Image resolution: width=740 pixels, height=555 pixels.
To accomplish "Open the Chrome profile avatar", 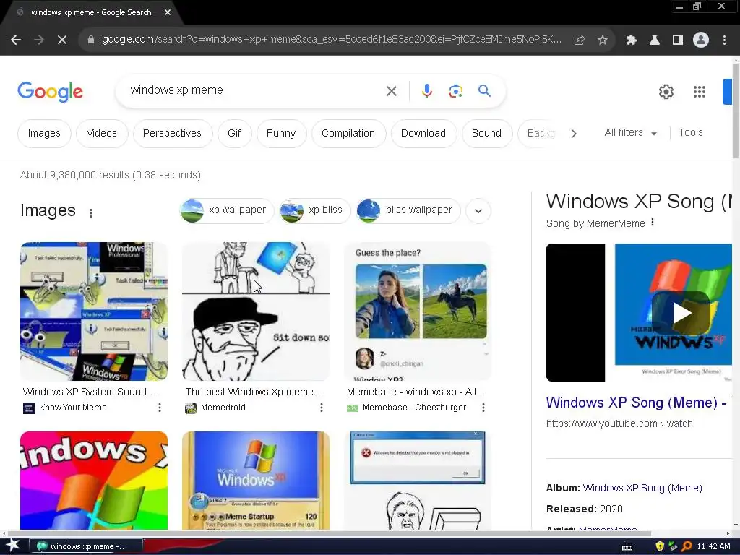I will pyautogui.click(x=701, y=40).
